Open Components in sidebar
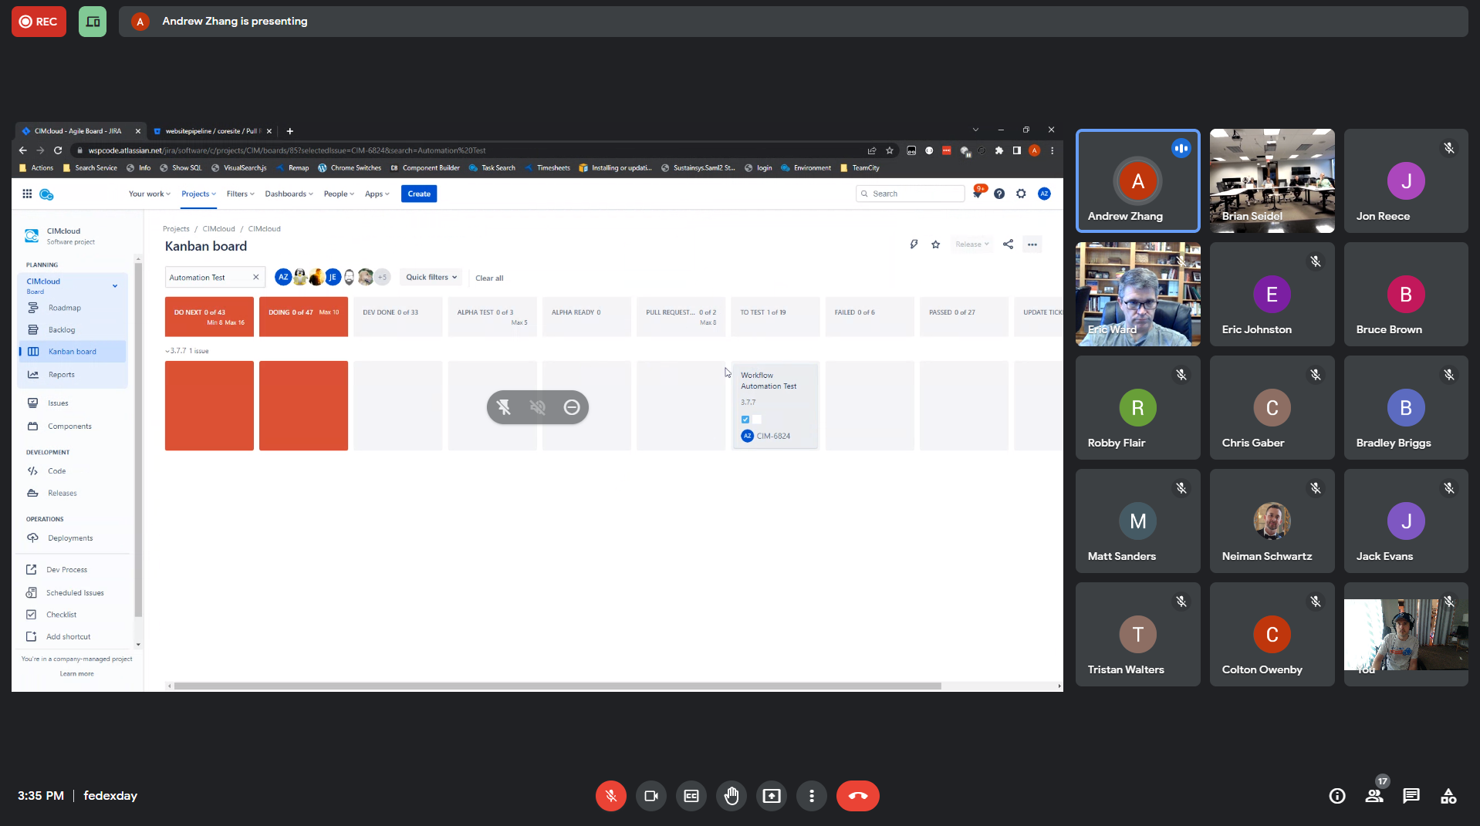 (69, 426)
